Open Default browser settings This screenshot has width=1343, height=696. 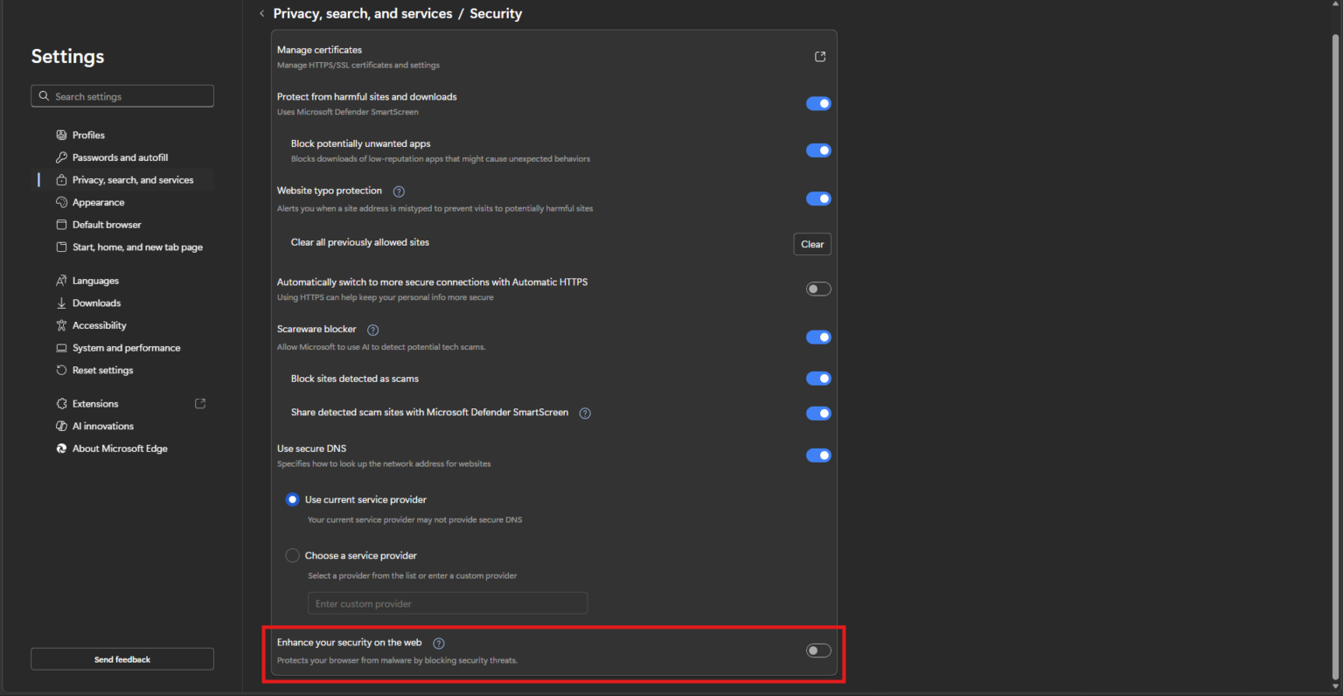124,225
